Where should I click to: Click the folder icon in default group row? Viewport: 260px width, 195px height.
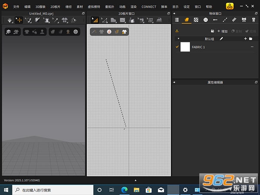[x=250, y=39]
